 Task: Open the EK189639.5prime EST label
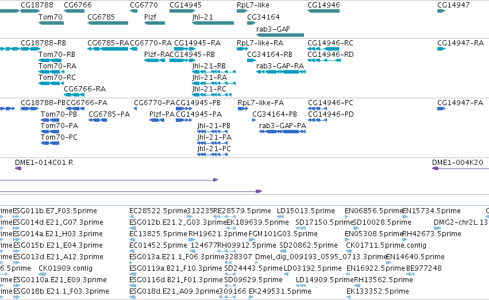pos(257,222)
